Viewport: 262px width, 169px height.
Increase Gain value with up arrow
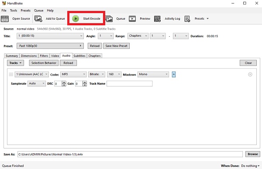(85, 82)
